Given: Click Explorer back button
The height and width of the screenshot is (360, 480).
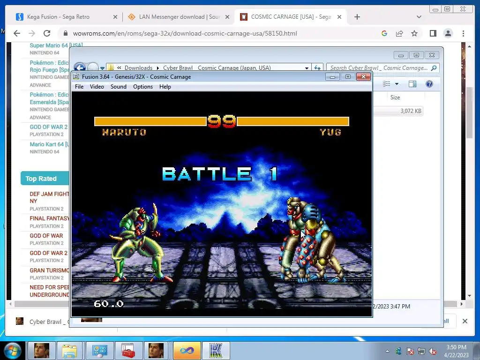Looking at the screenshot, I should point(80,67).
